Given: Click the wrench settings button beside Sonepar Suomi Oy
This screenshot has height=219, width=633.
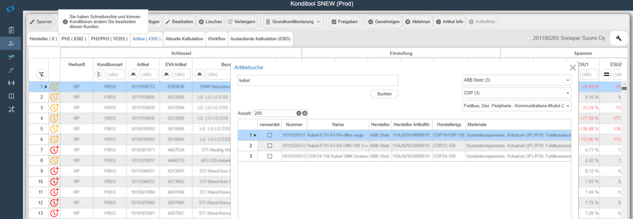Looking at the screenshot, I should tap(619, 39).
